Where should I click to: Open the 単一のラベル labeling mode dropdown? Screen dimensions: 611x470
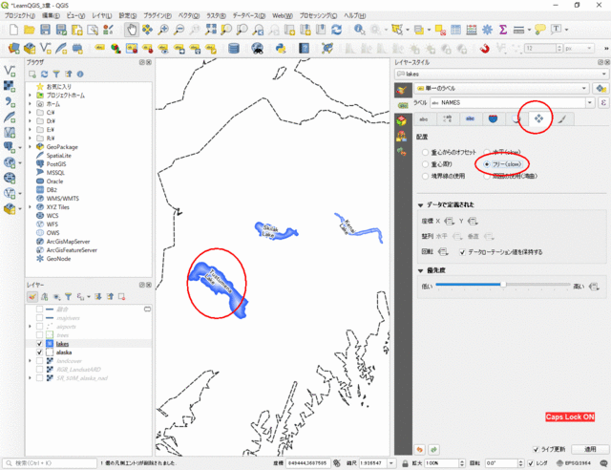click(x=501, y=89)
